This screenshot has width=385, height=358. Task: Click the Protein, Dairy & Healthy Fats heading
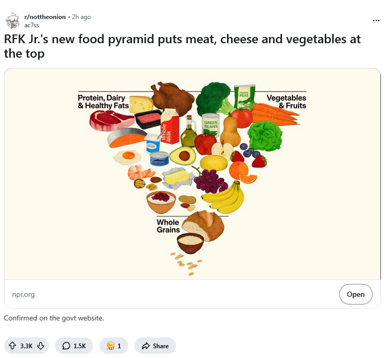[x=103, y=101]
